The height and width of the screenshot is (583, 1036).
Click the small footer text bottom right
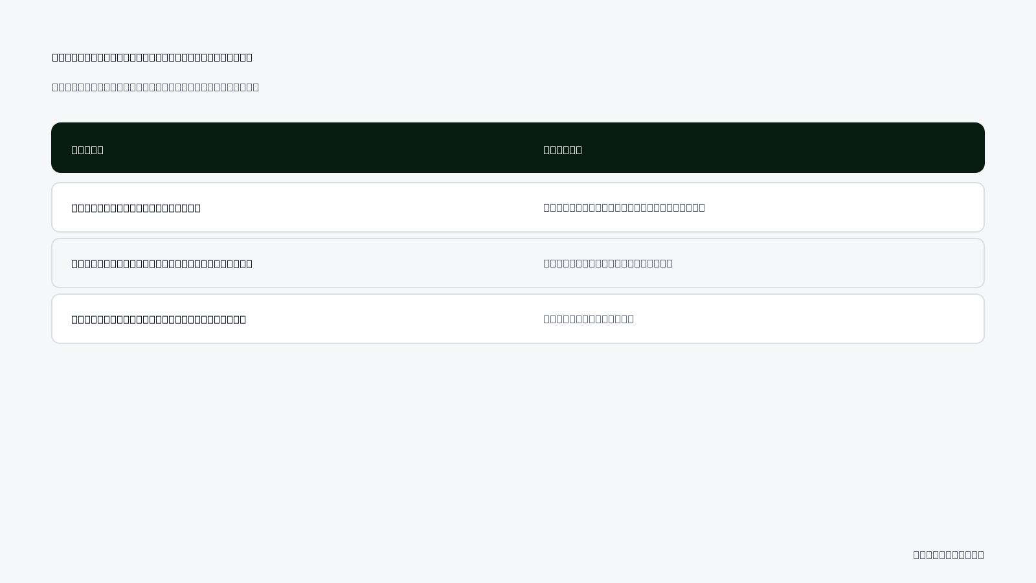pyautogui.click(x=949, y=554)
